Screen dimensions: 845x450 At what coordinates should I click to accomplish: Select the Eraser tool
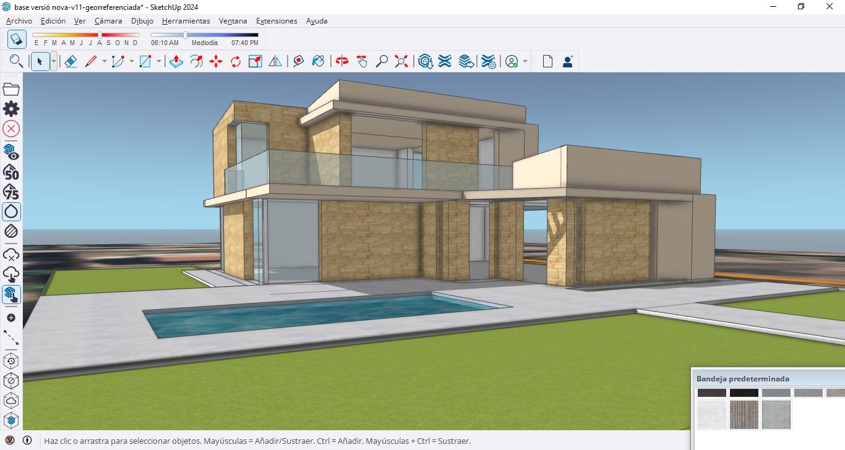tap(71, 61)
